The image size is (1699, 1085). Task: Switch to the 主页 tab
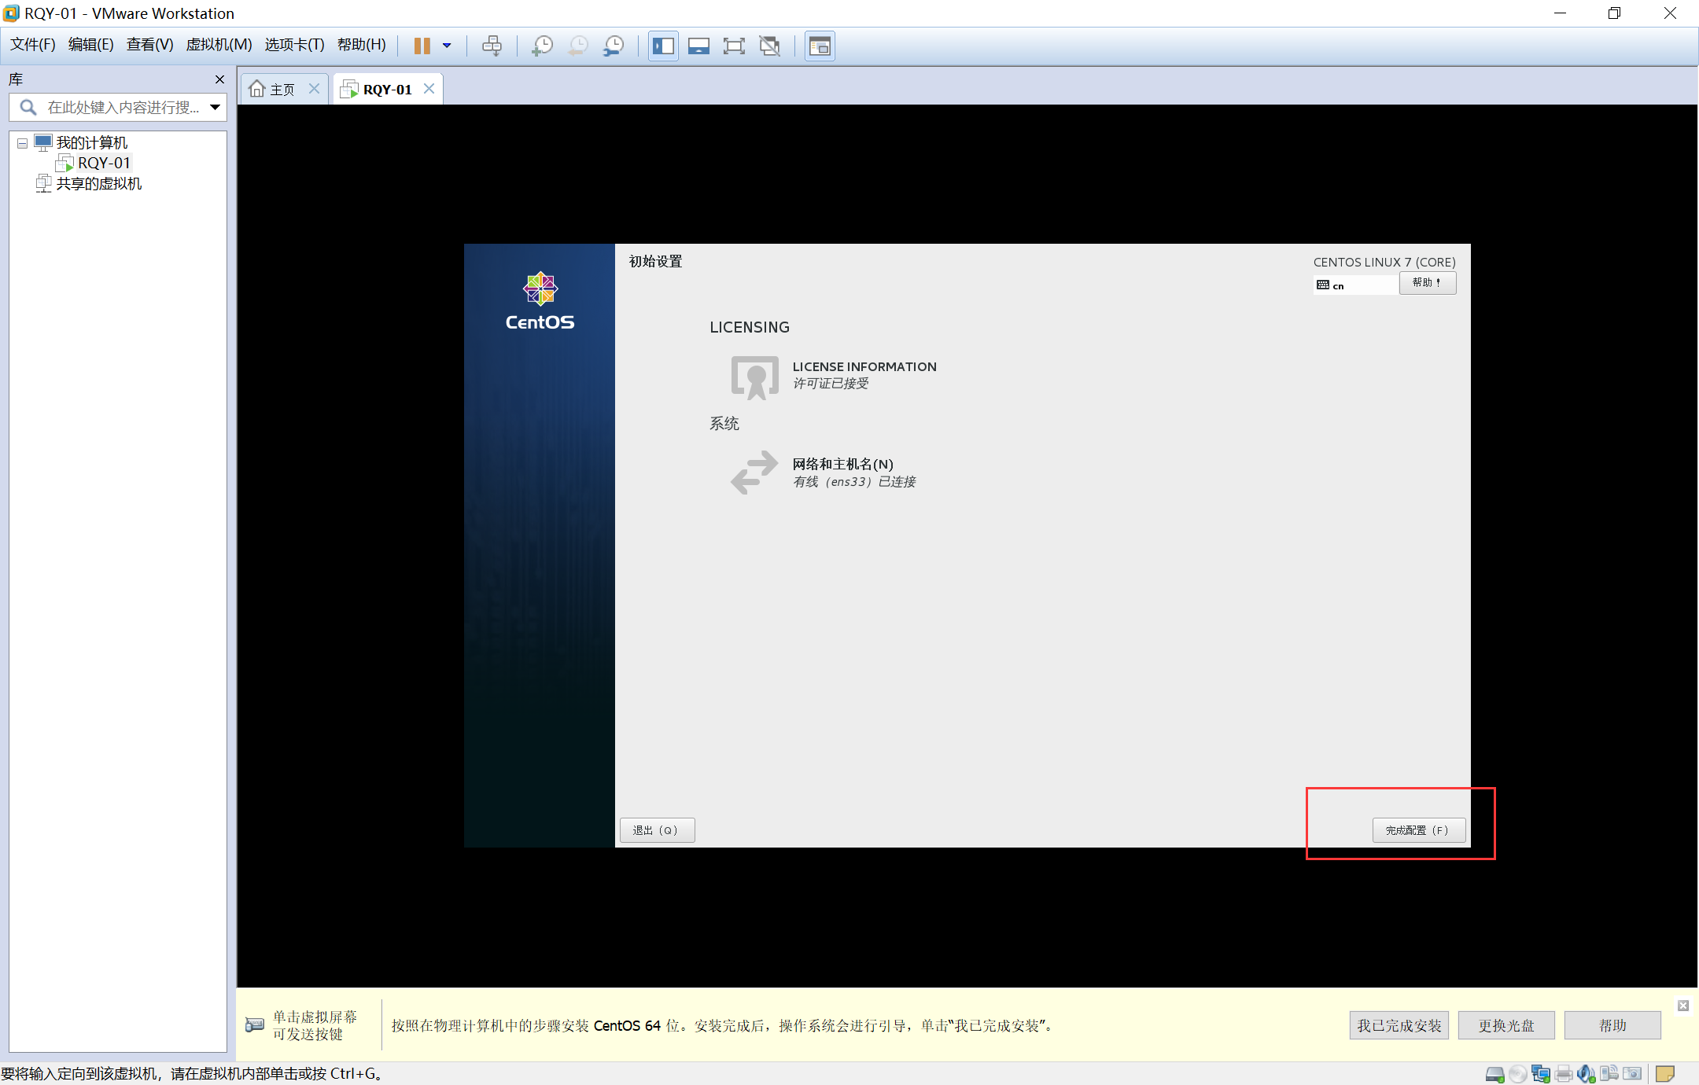pos(273,89)
